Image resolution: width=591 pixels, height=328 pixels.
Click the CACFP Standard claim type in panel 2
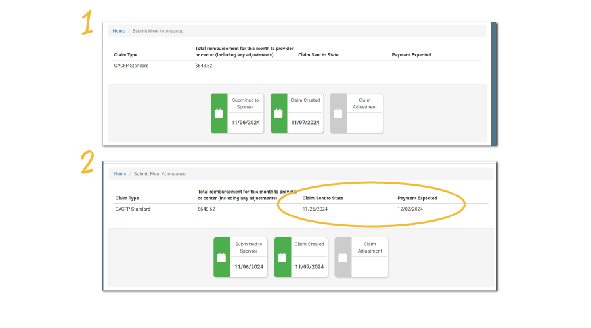click(133, 209)
